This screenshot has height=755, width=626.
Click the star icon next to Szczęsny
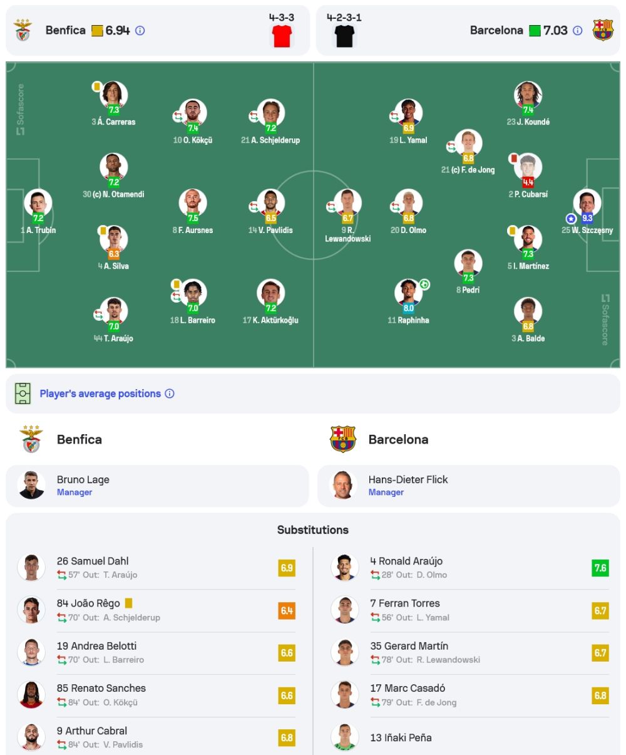coord(571,219)
